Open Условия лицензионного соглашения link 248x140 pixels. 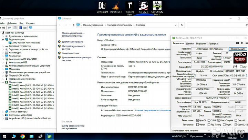pos(153,110)
